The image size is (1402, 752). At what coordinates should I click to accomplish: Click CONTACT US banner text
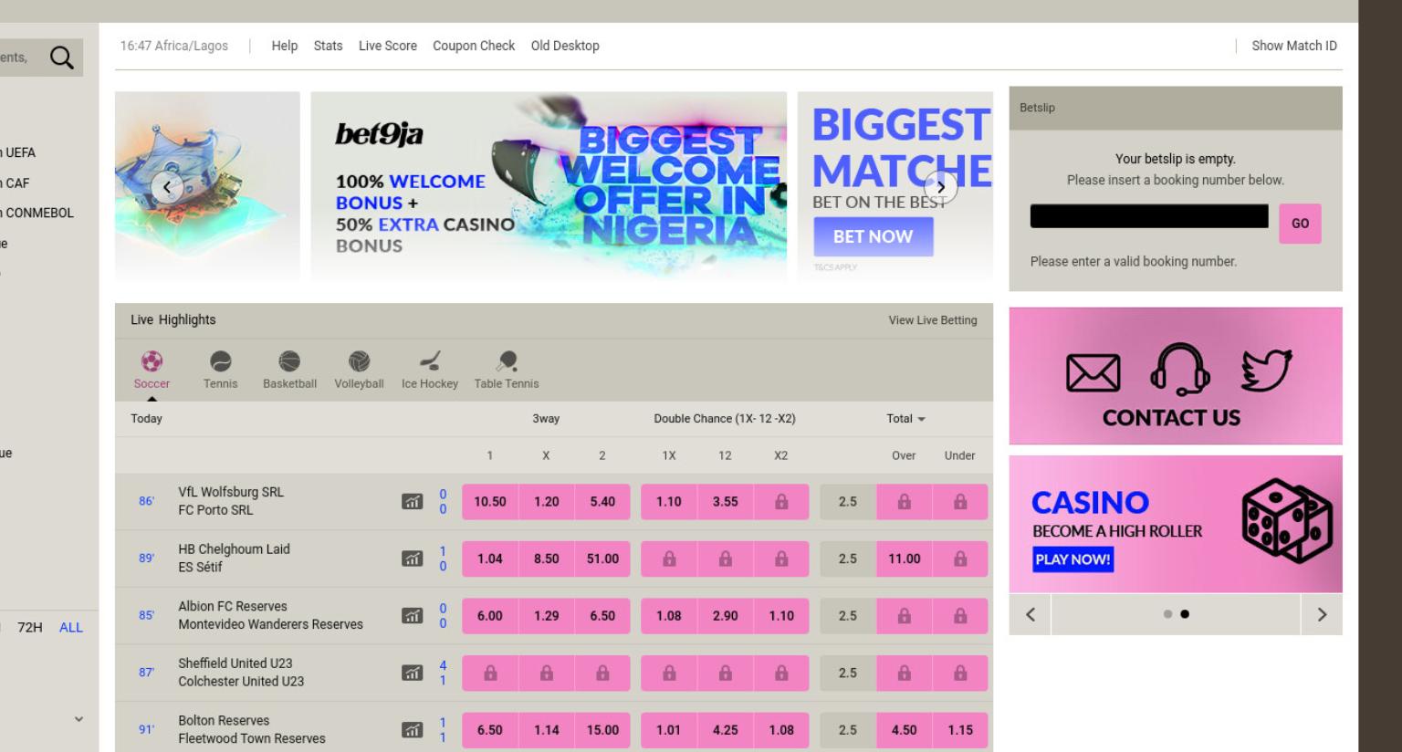point(1171,418)
